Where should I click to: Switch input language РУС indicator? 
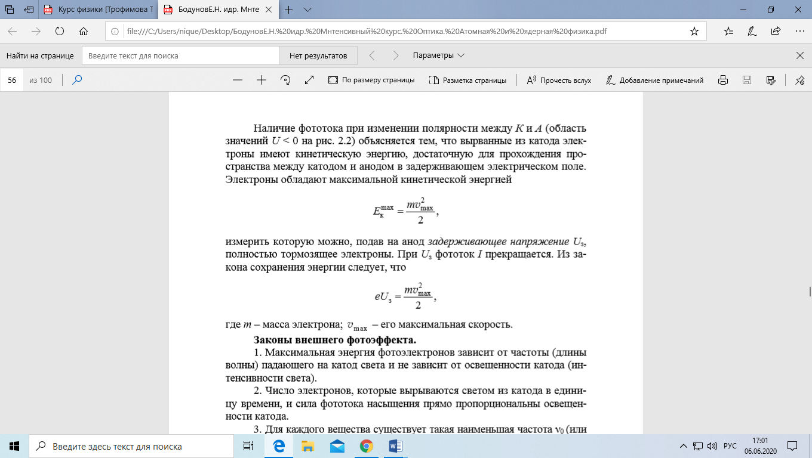[x=731, y=446]
